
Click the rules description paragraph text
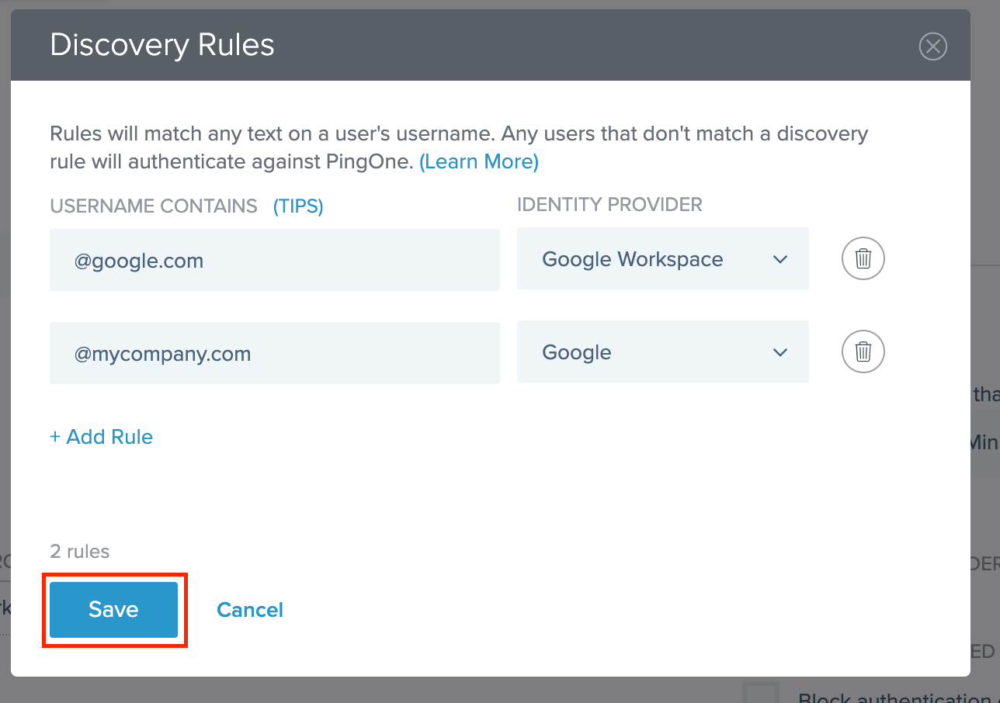pos(458,134)
